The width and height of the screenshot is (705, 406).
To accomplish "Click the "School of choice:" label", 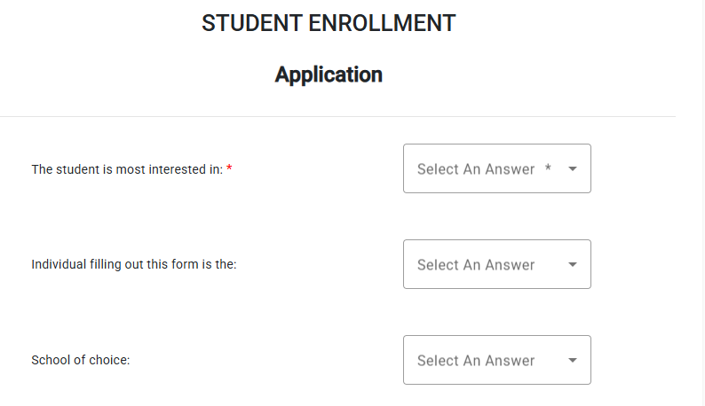I will point(80,360).
